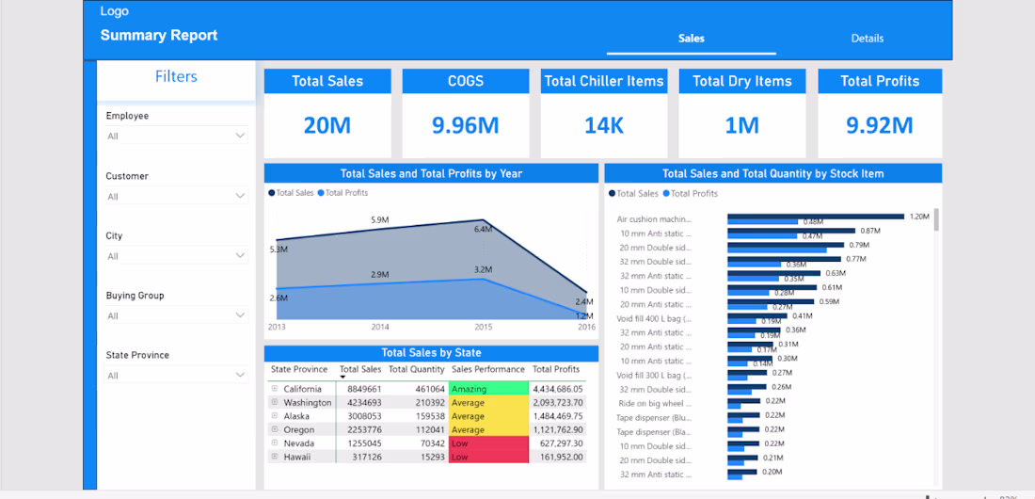This screenshot has width=1035, height=499.
Task: Select the Void fill 400 L bag label
Action: (x=654, y=318)
